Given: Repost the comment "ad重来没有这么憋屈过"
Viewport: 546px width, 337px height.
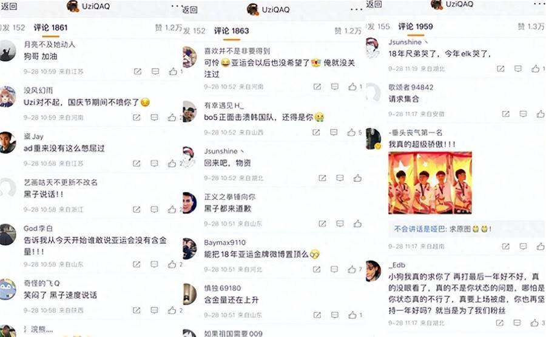Looking at the screenshot, I should tap(136, 163).
